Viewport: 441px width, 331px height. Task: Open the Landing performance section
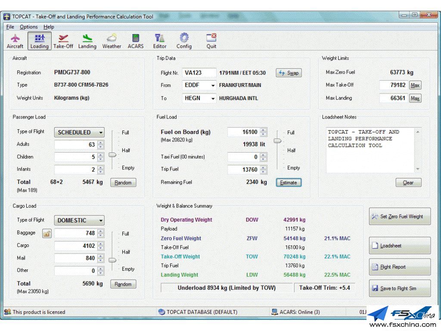click(87, 41)
